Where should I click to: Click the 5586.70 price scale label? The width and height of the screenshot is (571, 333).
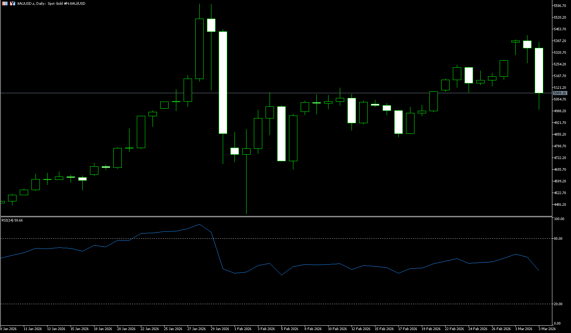click(560, 6)
